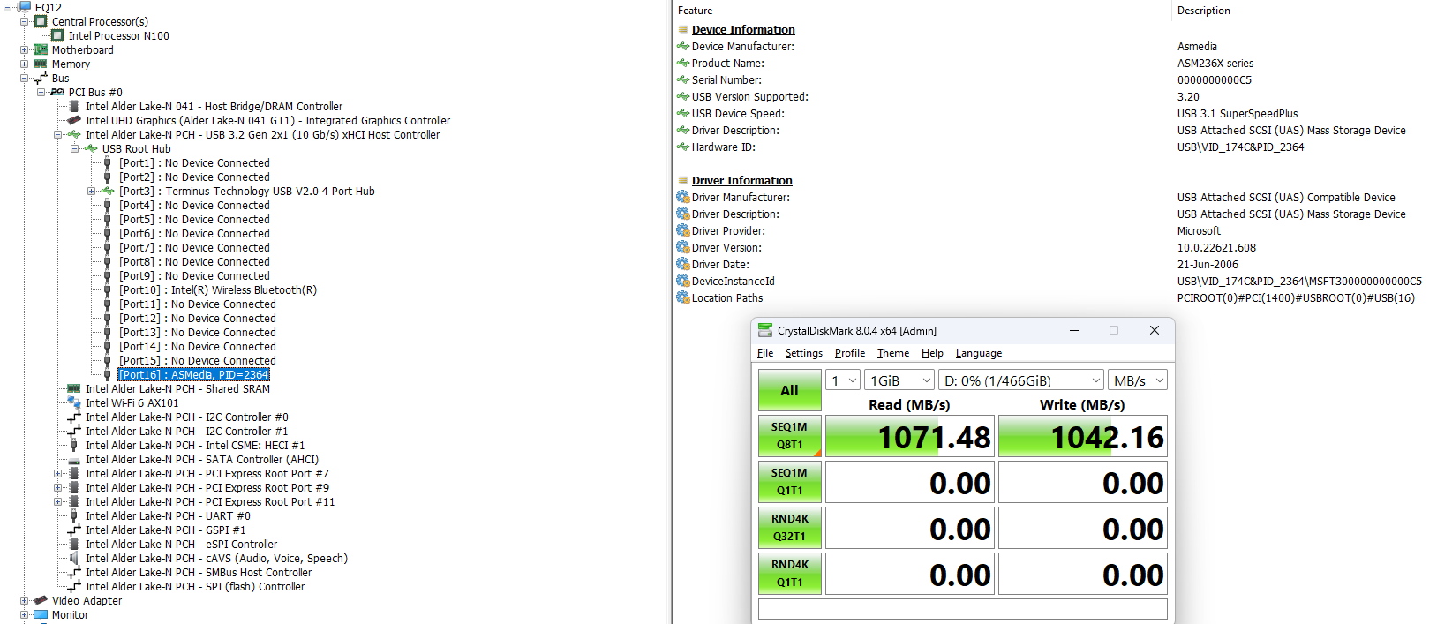Click the Central Processor(s) chip icon

[41, 21]
